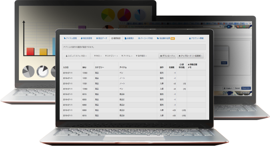Click the 入力日 column header
Image resolution: width=270 pixels, height=146 pixels.
coord(66,67)
